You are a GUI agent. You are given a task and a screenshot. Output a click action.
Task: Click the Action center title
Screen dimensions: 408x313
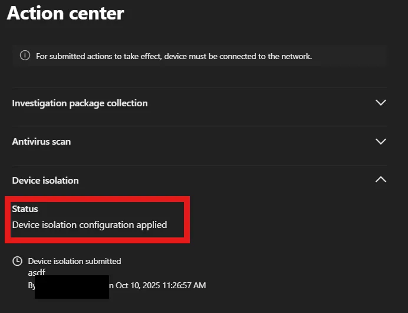(65, 14)
